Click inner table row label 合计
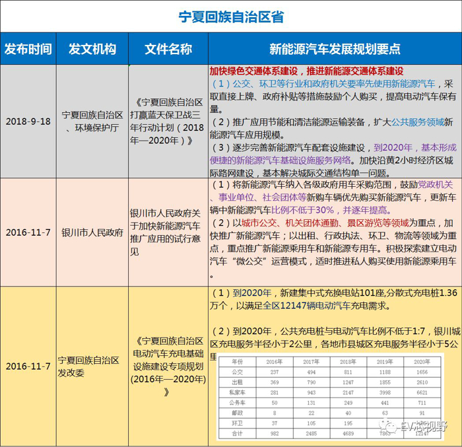Screen dimensions: 462x447 click(x=237, y=433)
